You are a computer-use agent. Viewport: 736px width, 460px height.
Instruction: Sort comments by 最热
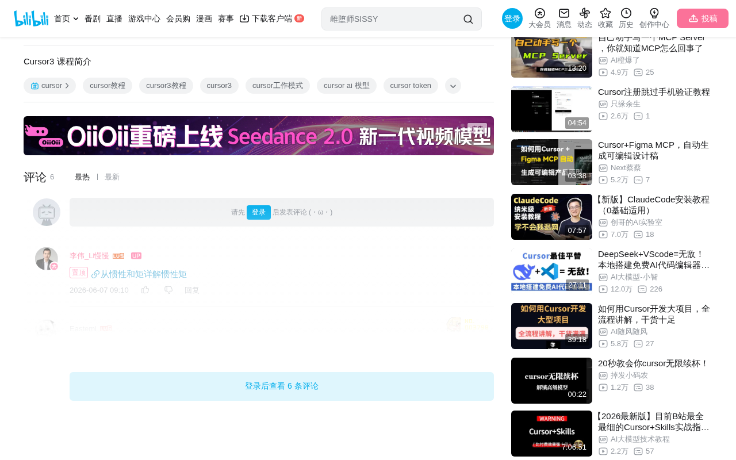82,177
